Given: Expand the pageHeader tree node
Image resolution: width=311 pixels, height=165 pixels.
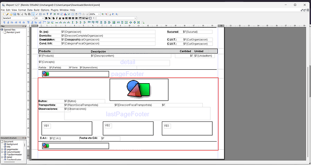Looking at the screenshot, I should coord(2,149).
